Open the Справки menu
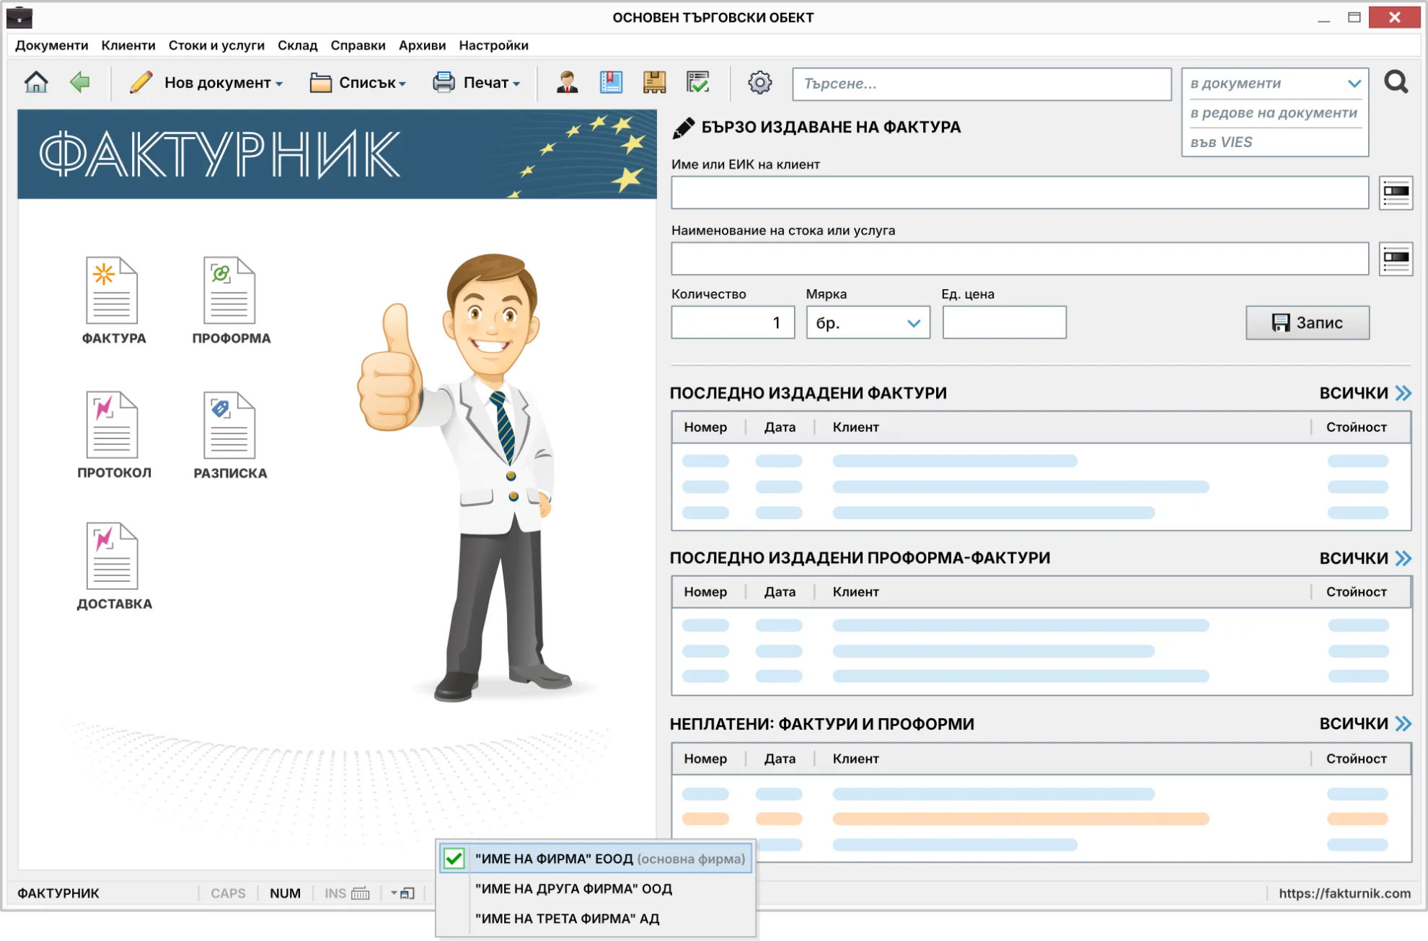The image size is (1428, 941). (358, 45)
